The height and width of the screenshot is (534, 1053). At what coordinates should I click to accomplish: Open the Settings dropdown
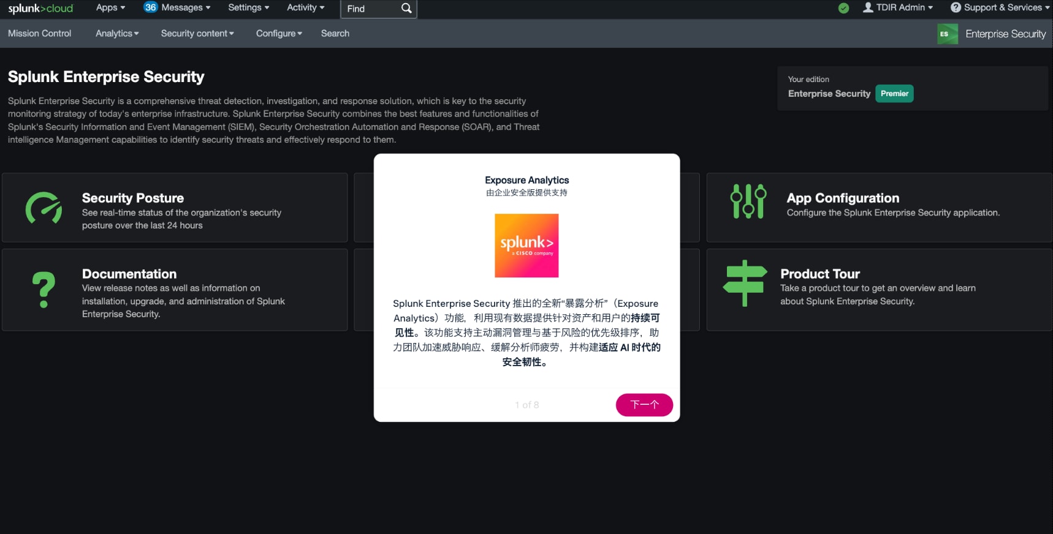pos(248,7)
